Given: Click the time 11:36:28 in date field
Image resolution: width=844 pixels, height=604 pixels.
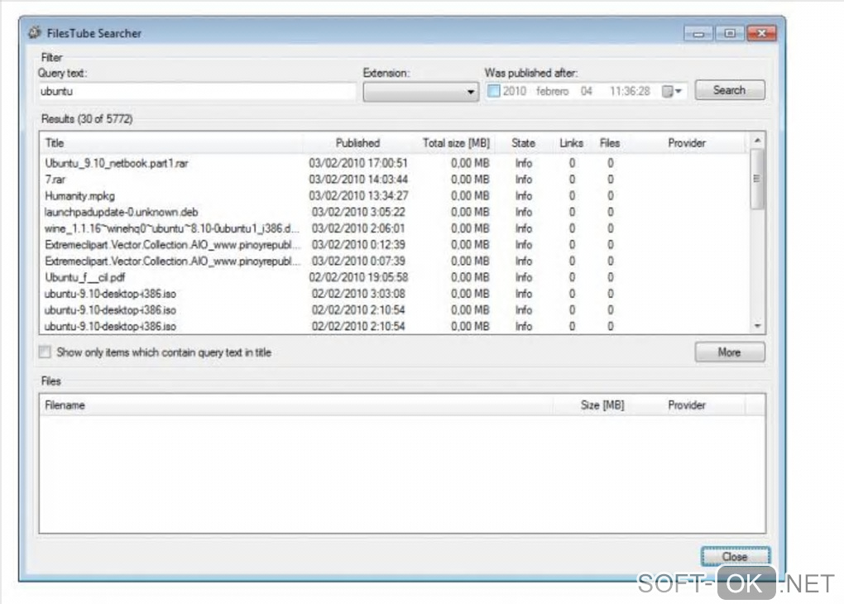Looking at the screenshot, I should (x=630, y=91).
